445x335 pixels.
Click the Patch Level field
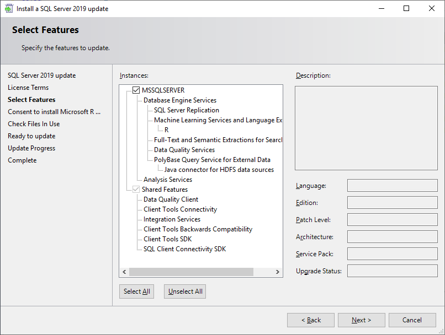tap(392, 219)
